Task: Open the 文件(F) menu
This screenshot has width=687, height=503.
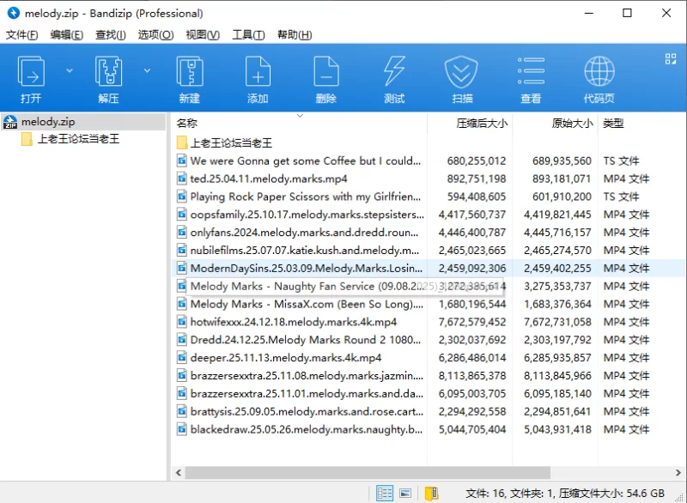Action: coord(22,35)
